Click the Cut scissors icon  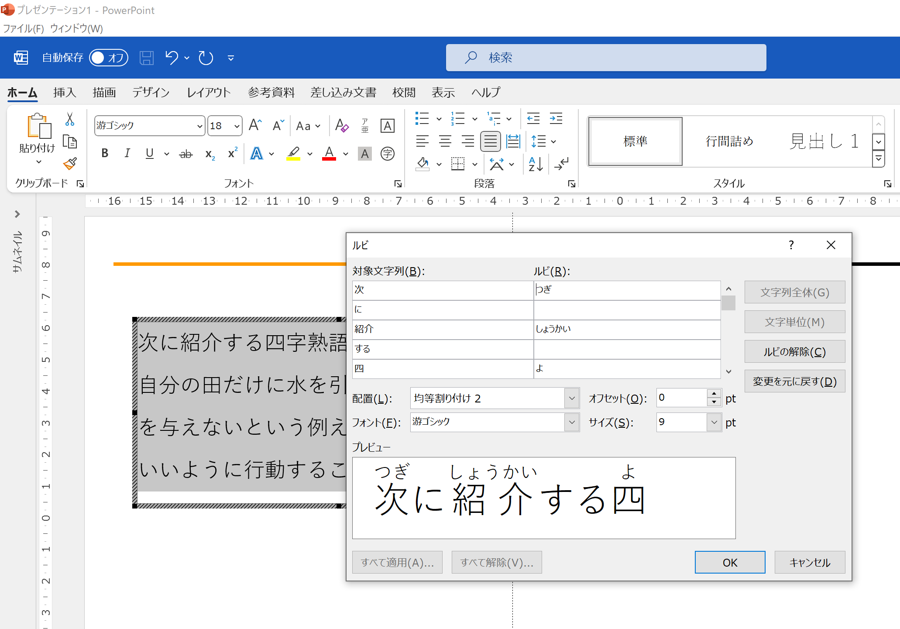click(x=69, y=119)
